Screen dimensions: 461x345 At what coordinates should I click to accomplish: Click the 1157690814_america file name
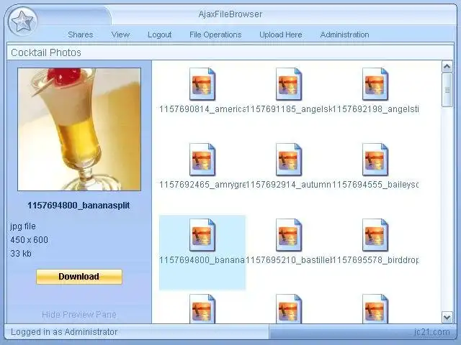tap(202, 109)
